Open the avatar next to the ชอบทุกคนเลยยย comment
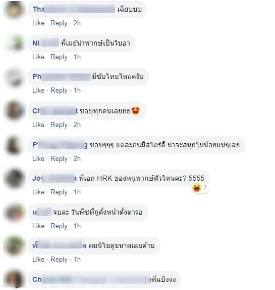The height and width of the screenshot is (290, 275). pos(15,111)
